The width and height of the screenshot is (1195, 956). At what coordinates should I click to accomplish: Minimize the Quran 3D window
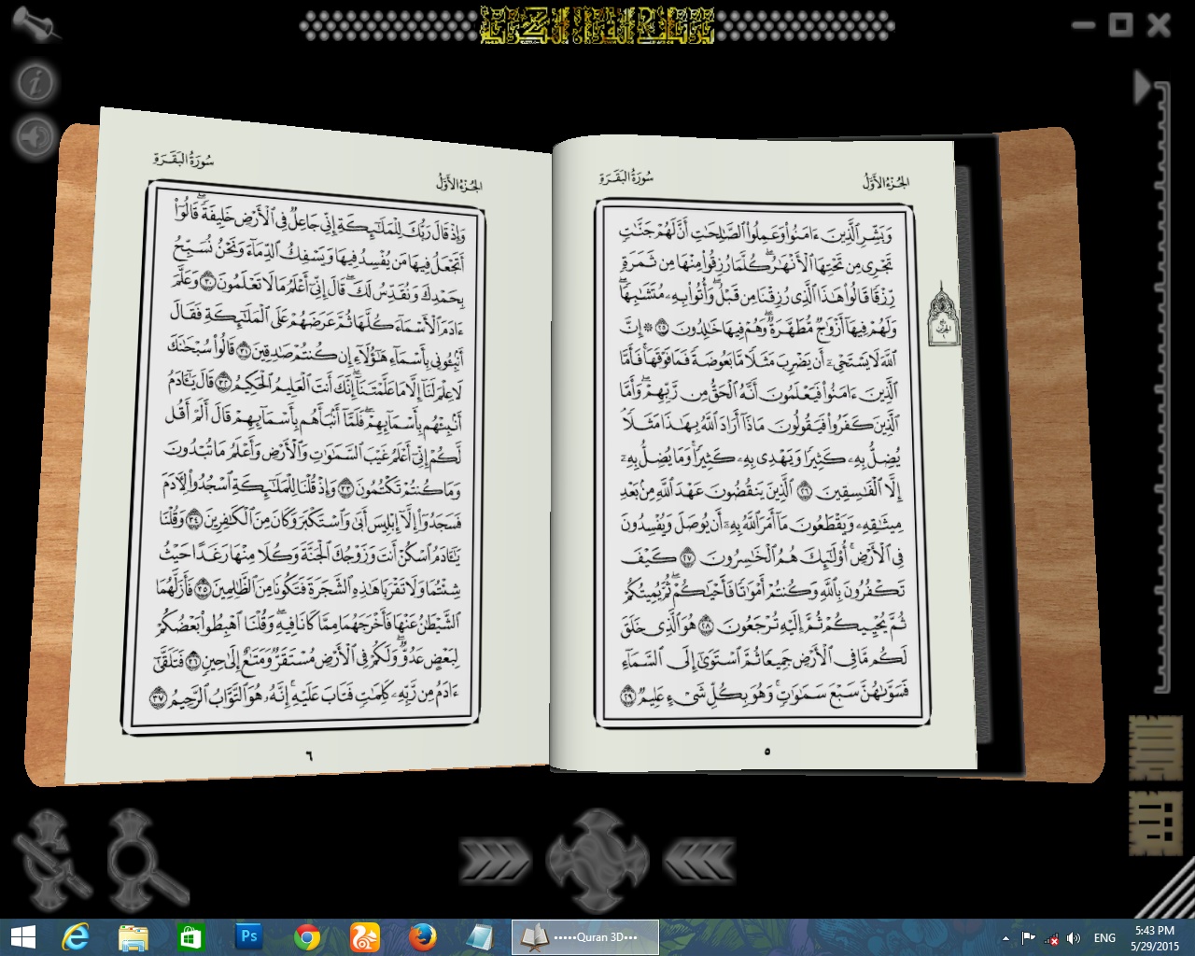1084,25
